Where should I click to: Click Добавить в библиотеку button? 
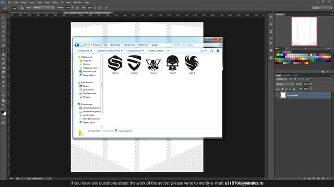click(110, 51)
